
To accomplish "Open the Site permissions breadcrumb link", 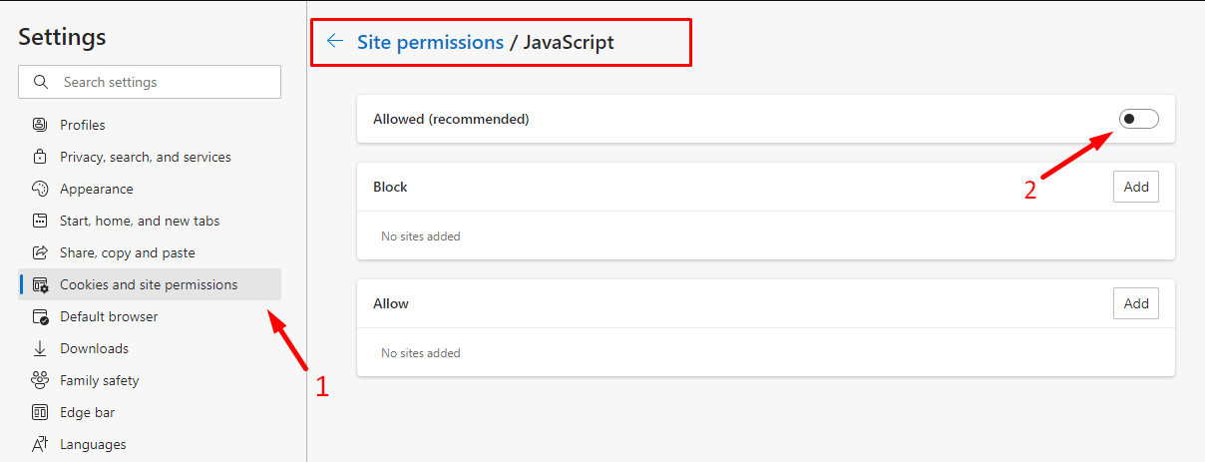I will pos(430,42).
